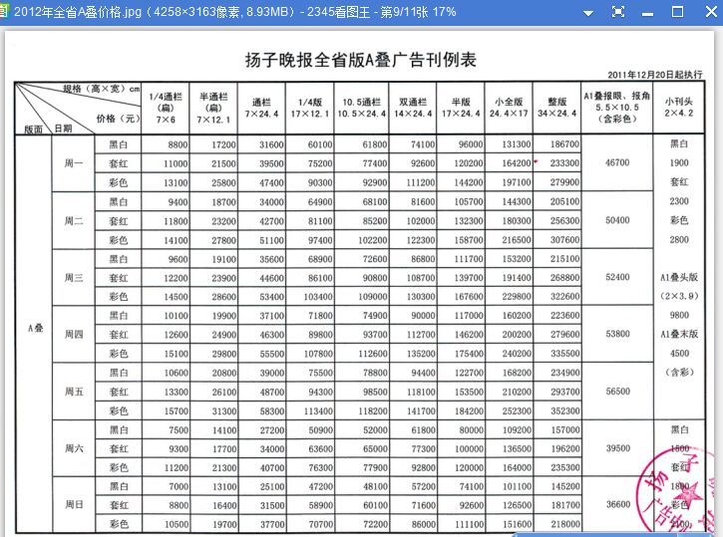
Task: Click the 周五 row label
Action: (74, 392)
